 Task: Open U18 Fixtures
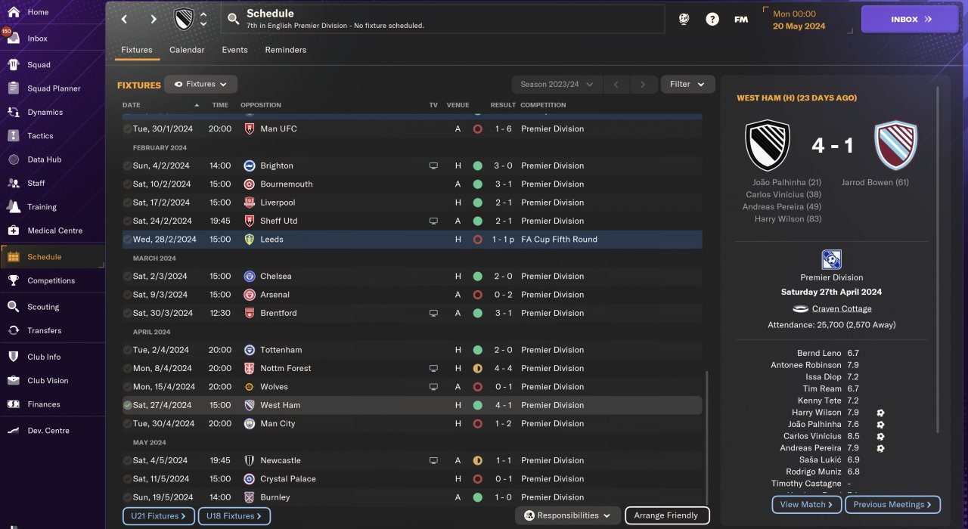click(234, 516)
